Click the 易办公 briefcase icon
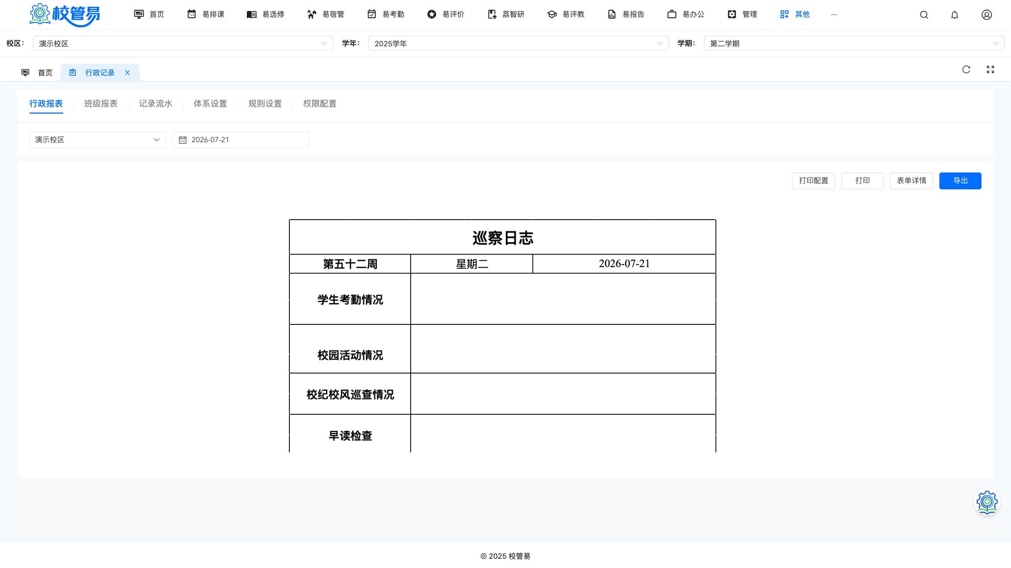 (x=672, y=14)
